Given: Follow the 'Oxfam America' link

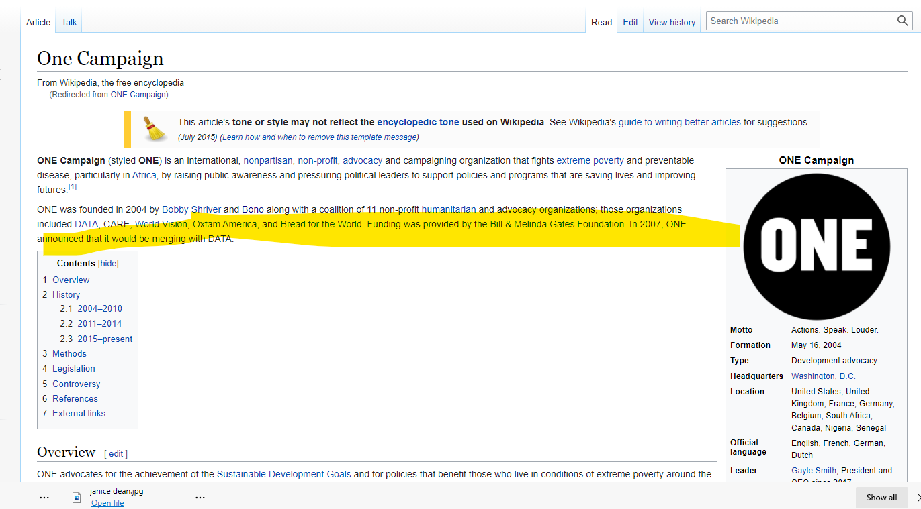Looking at the screenshot, I should 225,224.
